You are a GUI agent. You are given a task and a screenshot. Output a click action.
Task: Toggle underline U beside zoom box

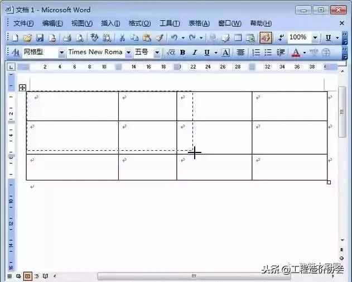coord(328,38)
